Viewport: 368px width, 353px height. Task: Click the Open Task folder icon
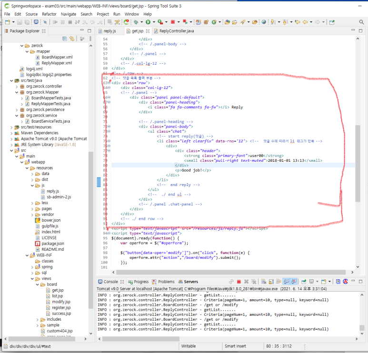(235, 22)
